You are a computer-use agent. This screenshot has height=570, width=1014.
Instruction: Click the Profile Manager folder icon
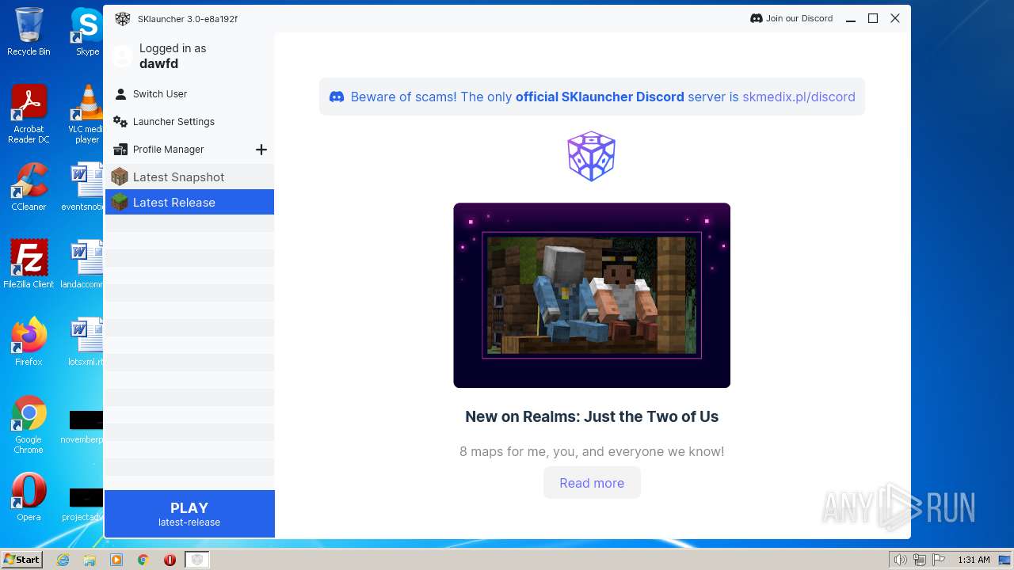pos(120,150)
